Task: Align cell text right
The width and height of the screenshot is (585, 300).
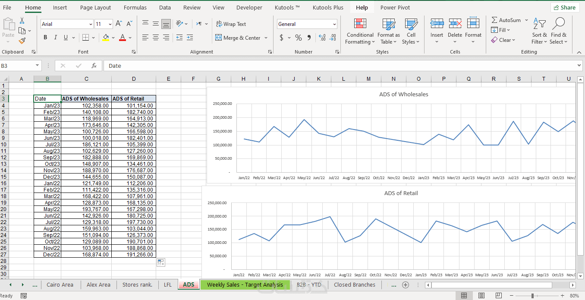Action: click(x=166, y=38)
